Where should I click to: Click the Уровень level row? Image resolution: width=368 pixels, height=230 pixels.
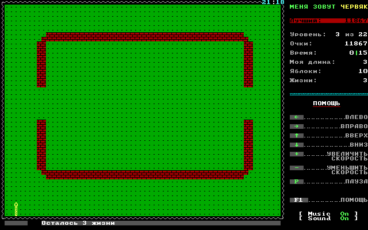(329, 34)
